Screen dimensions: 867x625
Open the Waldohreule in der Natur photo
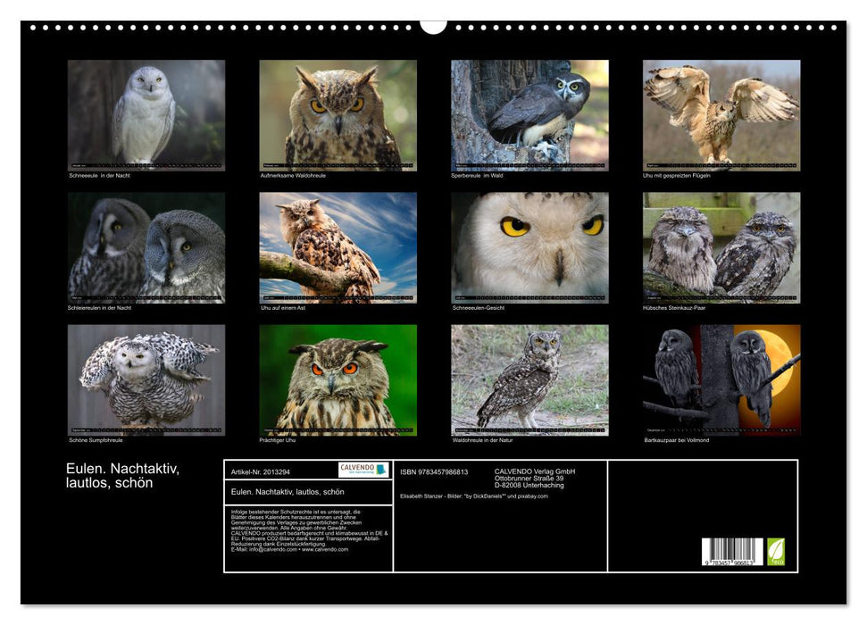[x=529, y=379]
